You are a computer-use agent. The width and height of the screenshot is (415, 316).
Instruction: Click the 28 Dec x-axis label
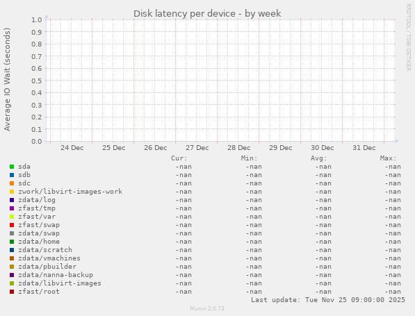[239, 148]
